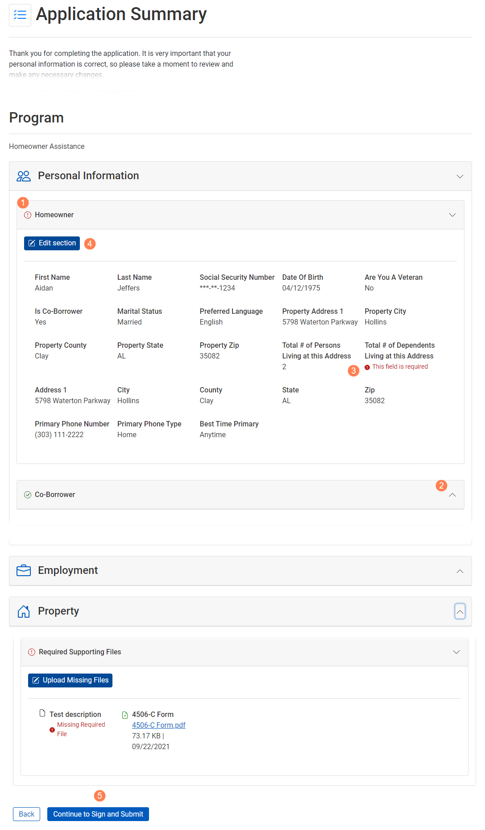Expand the Co-Borrower panel chevron
Screen dimensions: 485x830
click(x=452, y=495)
